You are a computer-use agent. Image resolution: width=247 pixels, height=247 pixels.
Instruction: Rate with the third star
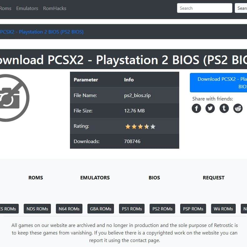click(x=140, y=126)
